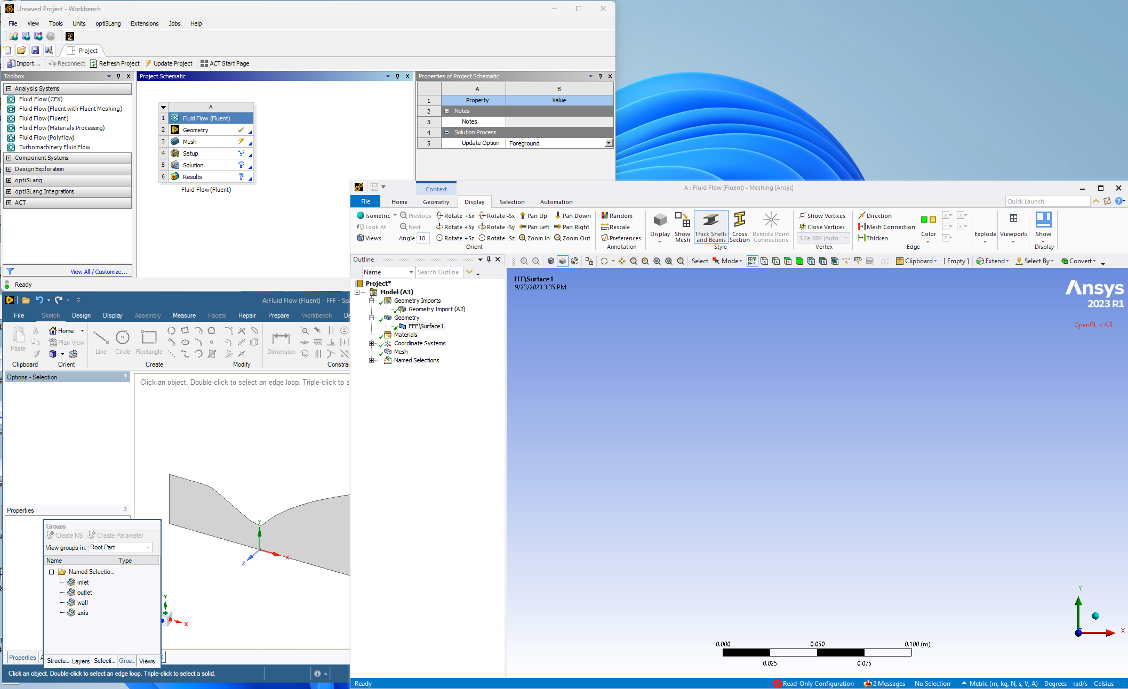Select the Mesh item in Outline tree
The height and width of the screenshot is (689, 1128).
point(401,352)
